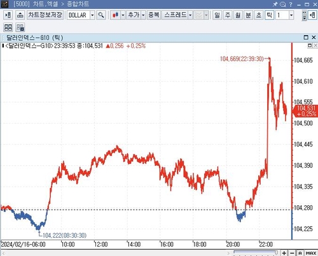Click the tick interval field showing 1
Screen dimensions: 318x256
282,15
